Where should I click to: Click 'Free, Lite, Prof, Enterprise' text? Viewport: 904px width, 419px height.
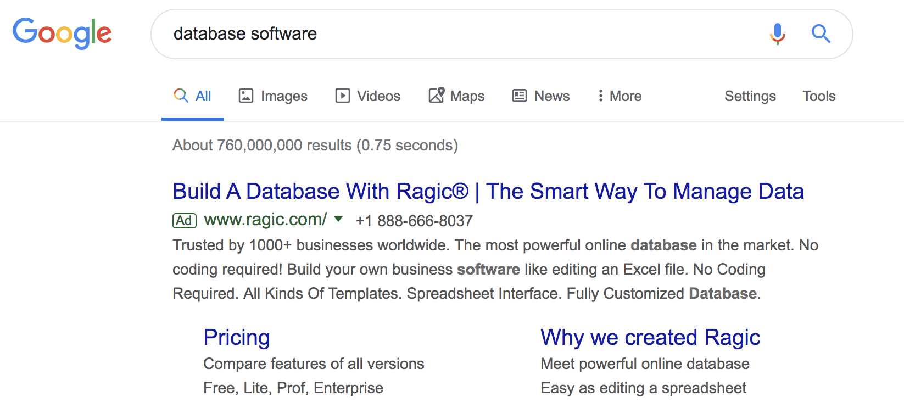(x=293, y=388)
